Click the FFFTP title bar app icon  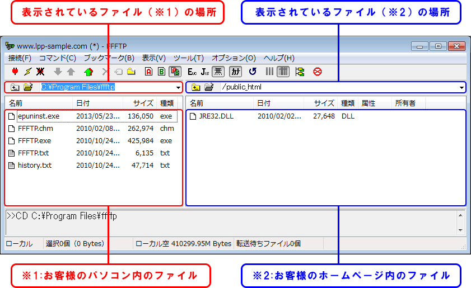coord(10,46)
